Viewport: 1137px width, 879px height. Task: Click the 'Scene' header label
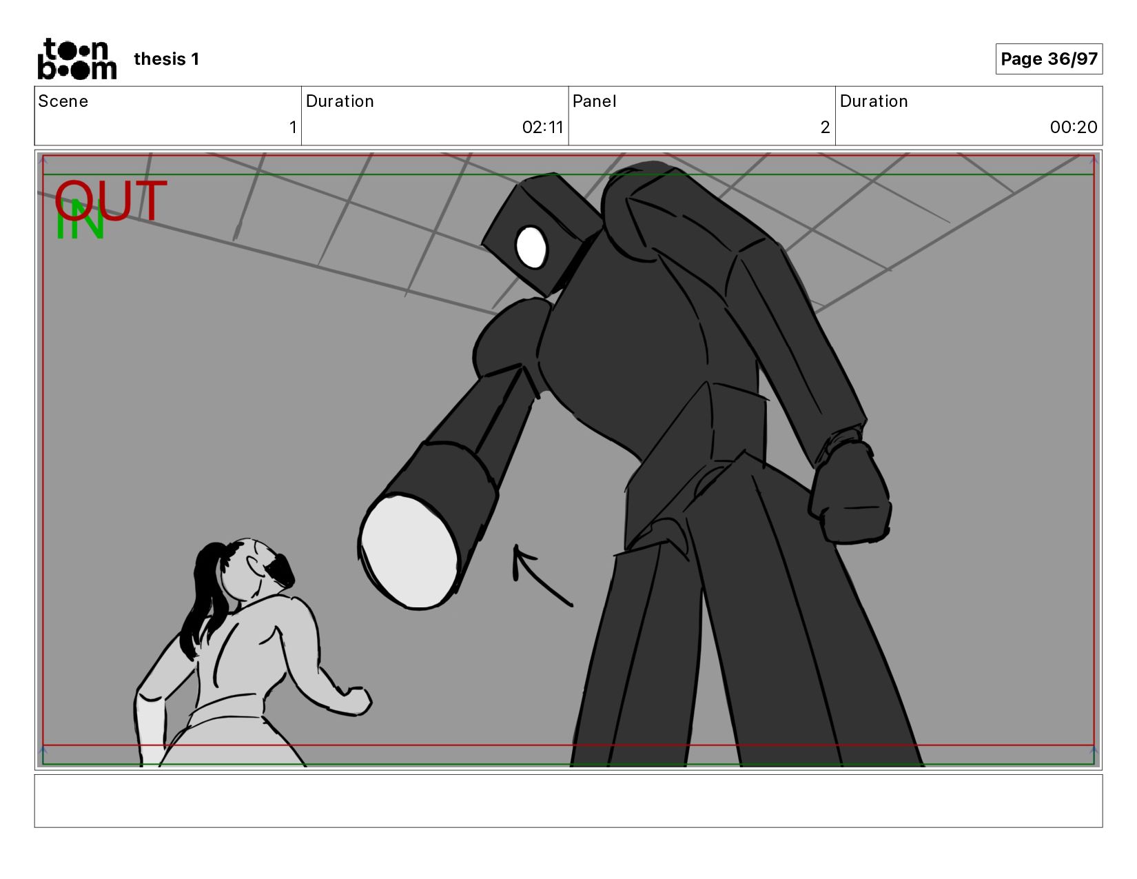(63, 101)
